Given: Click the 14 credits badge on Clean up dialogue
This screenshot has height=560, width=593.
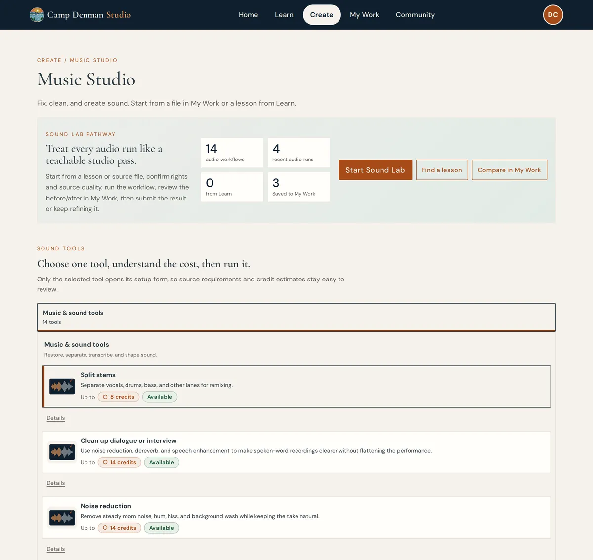Looking at the screenshot, I should [x=120, y=463].
